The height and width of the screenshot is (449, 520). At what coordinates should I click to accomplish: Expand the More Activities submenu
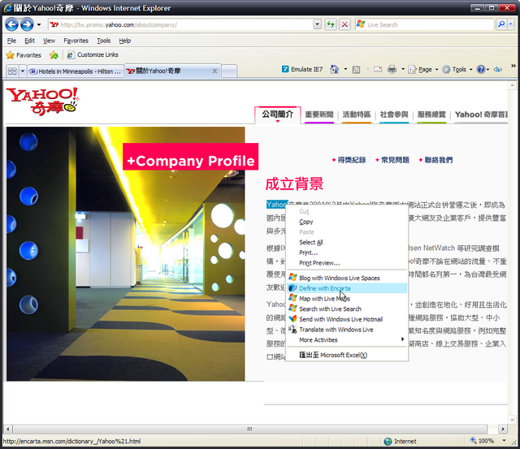click(x=347, y=339)
